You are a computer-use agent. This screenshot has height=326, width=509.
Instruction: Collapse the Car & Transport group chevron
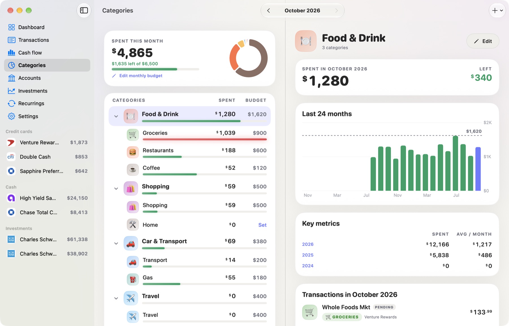116,243
